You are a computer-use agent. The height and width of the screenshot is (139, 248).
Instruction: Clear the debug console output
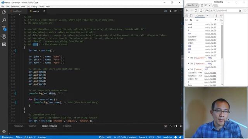(165, 126)
